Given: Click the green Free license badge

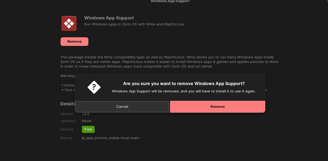Looking at the screenshot, I should (x=88, y=129).
